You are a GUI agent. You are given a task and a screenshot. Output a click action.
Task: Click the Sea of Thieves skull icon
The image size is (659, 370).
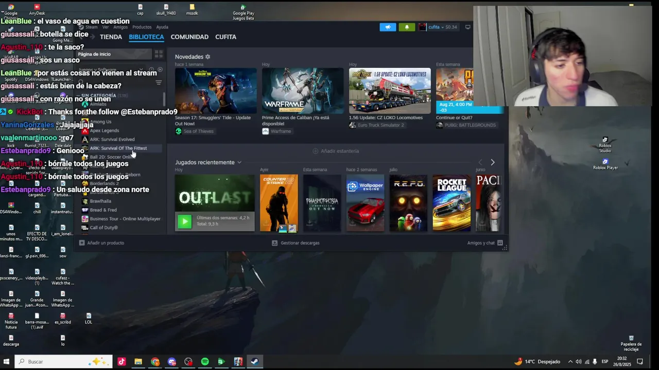click(x=179, y=131)
